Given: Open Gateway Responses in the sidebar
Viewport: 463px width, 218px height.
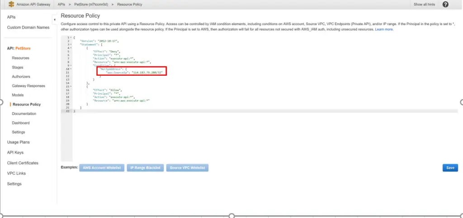Looking at the screenshot, I should pyautogui.click(x=28, y=86).
